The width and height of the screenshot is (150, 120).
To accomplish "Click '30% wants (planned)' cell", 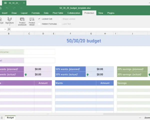I will [x=70, y=69].
